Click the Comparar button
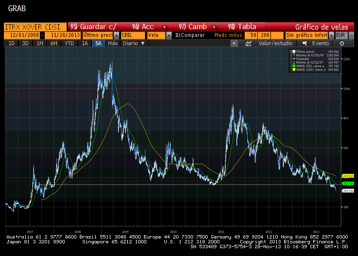The image size is (358, 256). click(190, 35)
